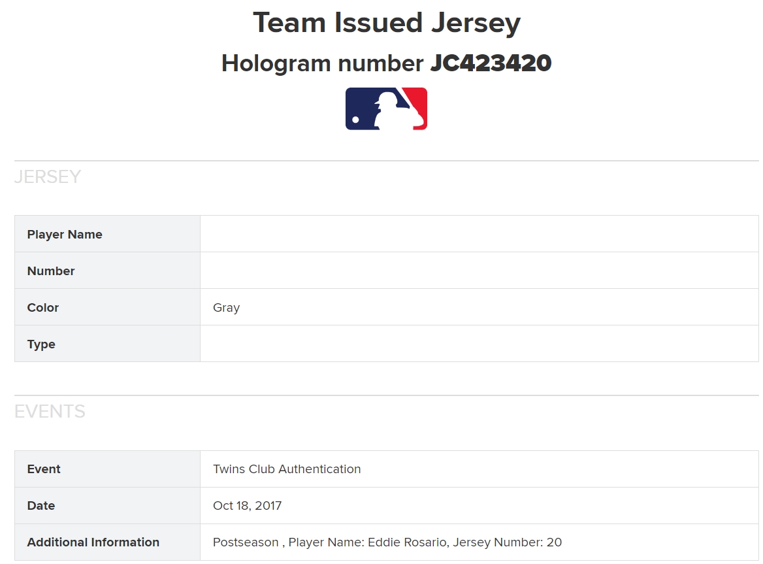Click the Color label cell

point(108,307)
